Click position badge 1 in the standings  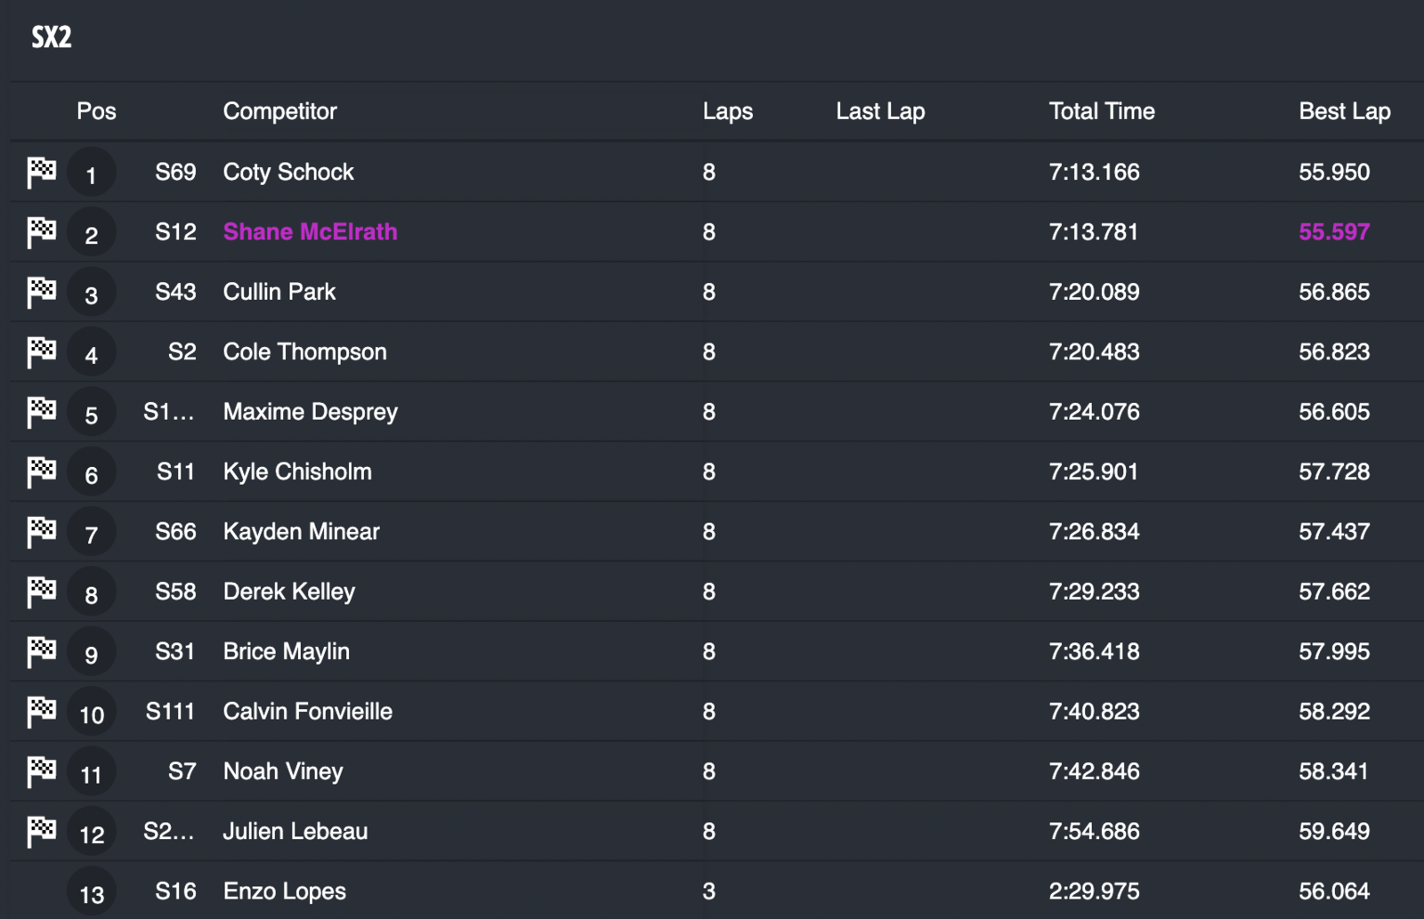point(91,174)
